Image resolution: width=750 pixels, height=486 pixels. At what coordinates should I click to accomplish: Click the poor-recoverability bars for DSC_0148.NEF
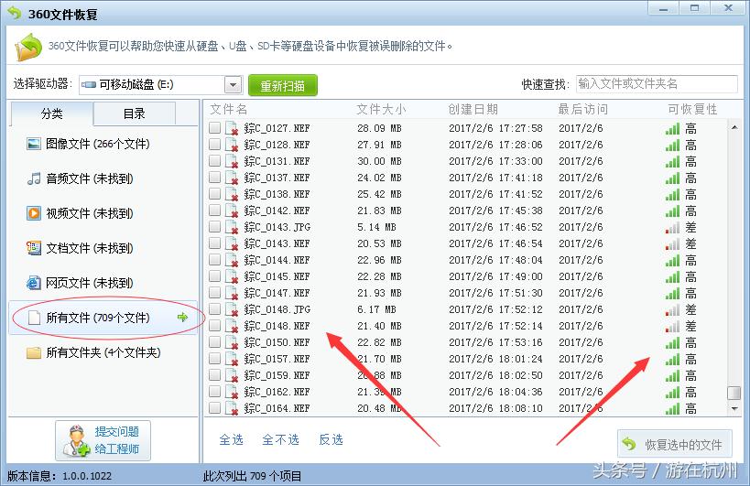click(672, 327)
